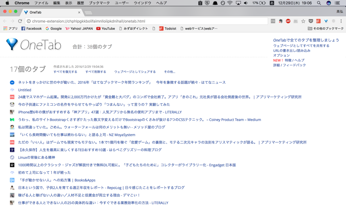The height and width of the screenshot is (216, 346).
Task: Open 24歳でスマホゲーム起業 article link
Action: [x=160, y=97]
